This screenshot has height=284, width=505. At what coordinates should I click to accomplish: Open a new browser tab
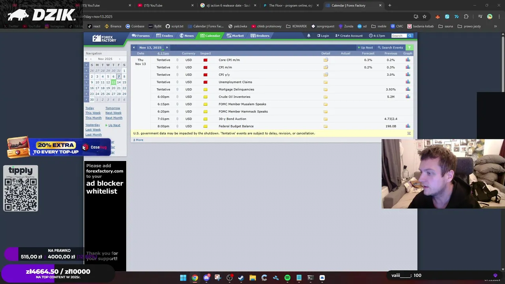[x=389, y=6]
